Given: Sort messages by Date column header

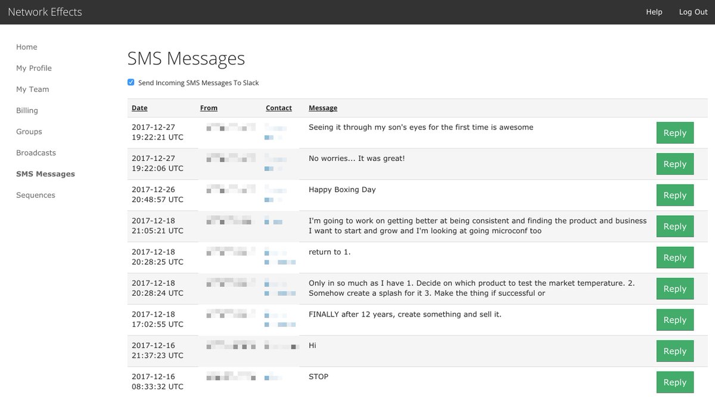Looking at the screenshot, I should pyautogui.click(x=139, y=108).
